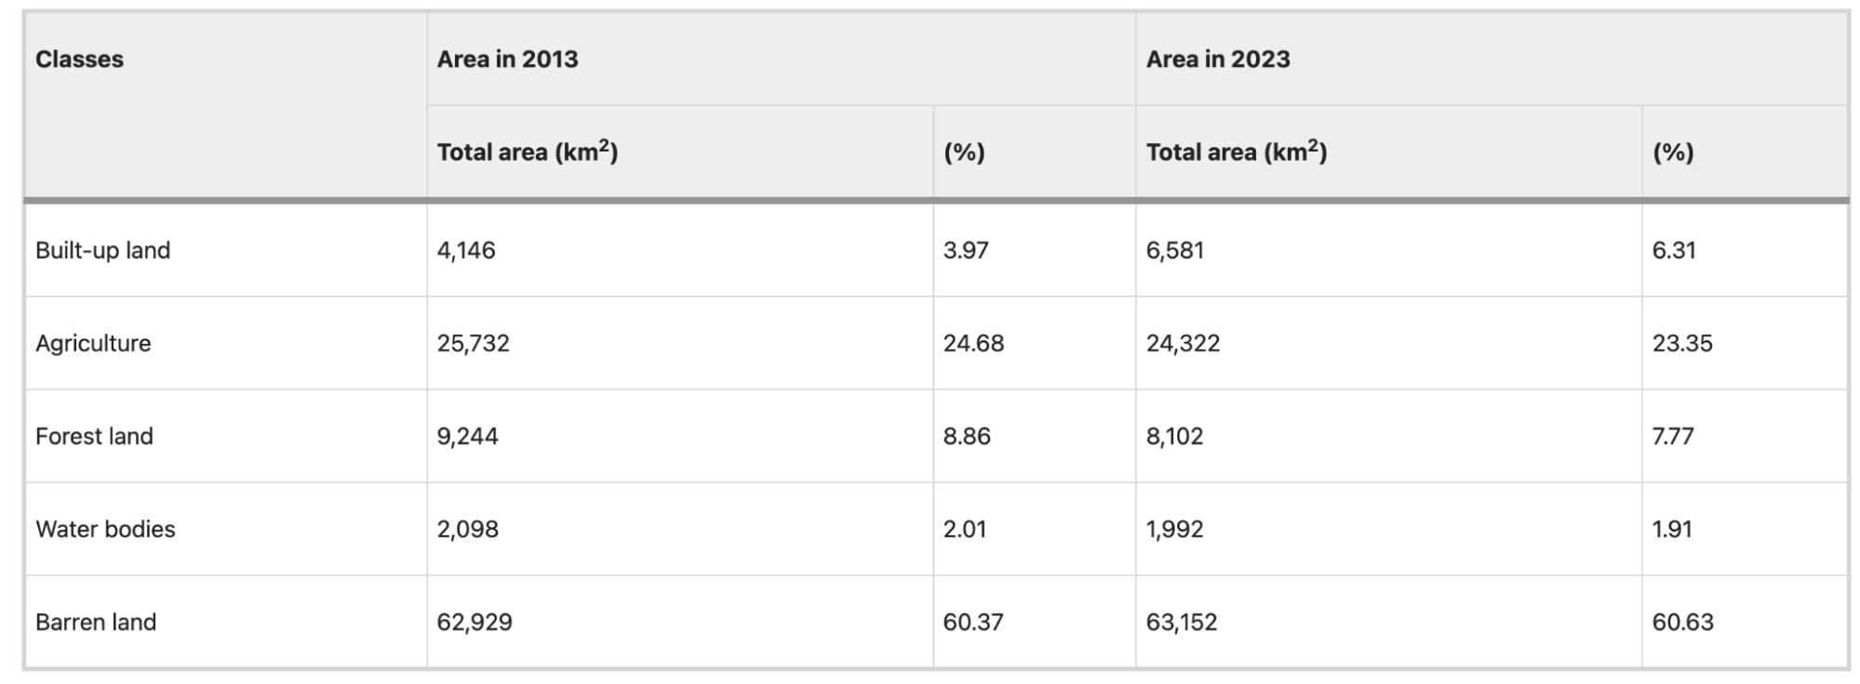Click the 1,992 water bodies value

click(x=1174, y=530)
